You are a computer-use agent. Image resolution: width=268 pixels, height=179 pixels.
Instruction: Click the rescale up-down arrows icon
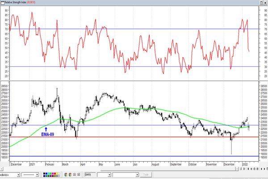click(x=241, y=169)
